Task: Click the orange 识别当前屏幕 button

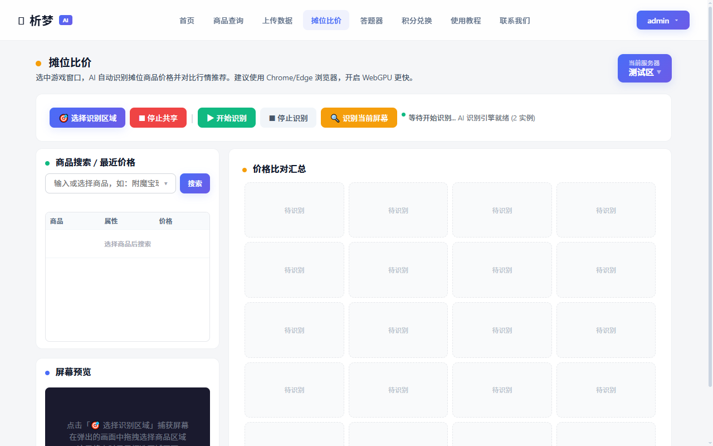Action: [x=359, y=118]
